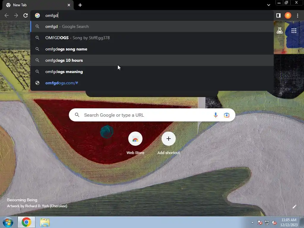Open the taskbar clock showing 11:05 AM
The height and width of the screenshot is (228, 304).
[289, 222]
